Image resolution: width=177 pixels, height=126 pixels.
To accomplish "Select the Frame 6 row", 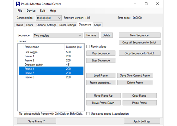I will tap(51, 77).
